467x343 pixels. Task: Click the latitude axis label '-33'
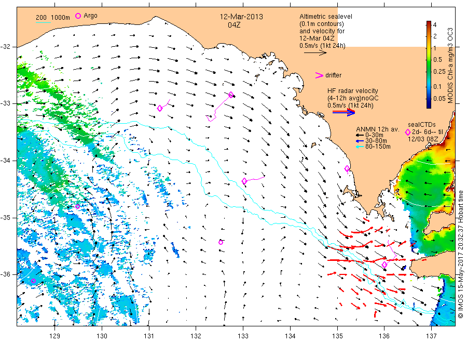point(5,103)
